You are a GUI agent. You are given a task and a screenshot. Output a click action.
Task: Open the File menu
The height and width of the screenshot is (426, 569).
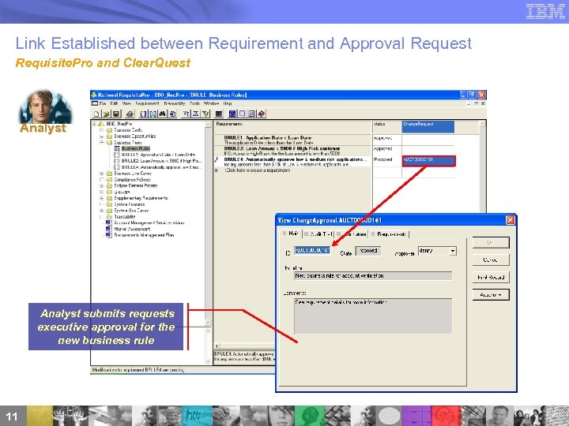(103, 103)
